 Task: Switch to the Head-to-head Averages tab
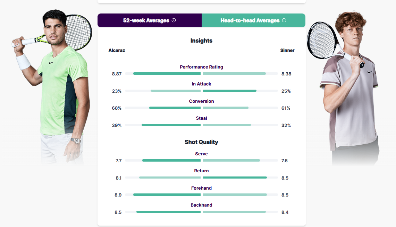253,20
